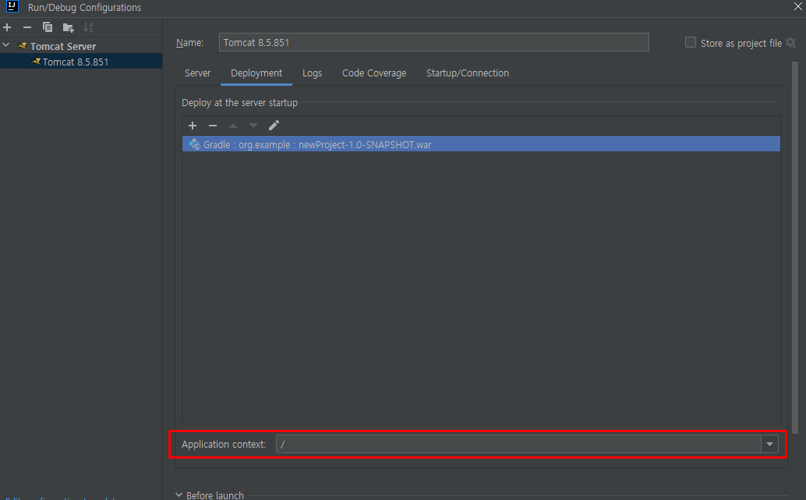Click the IntelliJ IDEA logo in title bar

point(12,7)
